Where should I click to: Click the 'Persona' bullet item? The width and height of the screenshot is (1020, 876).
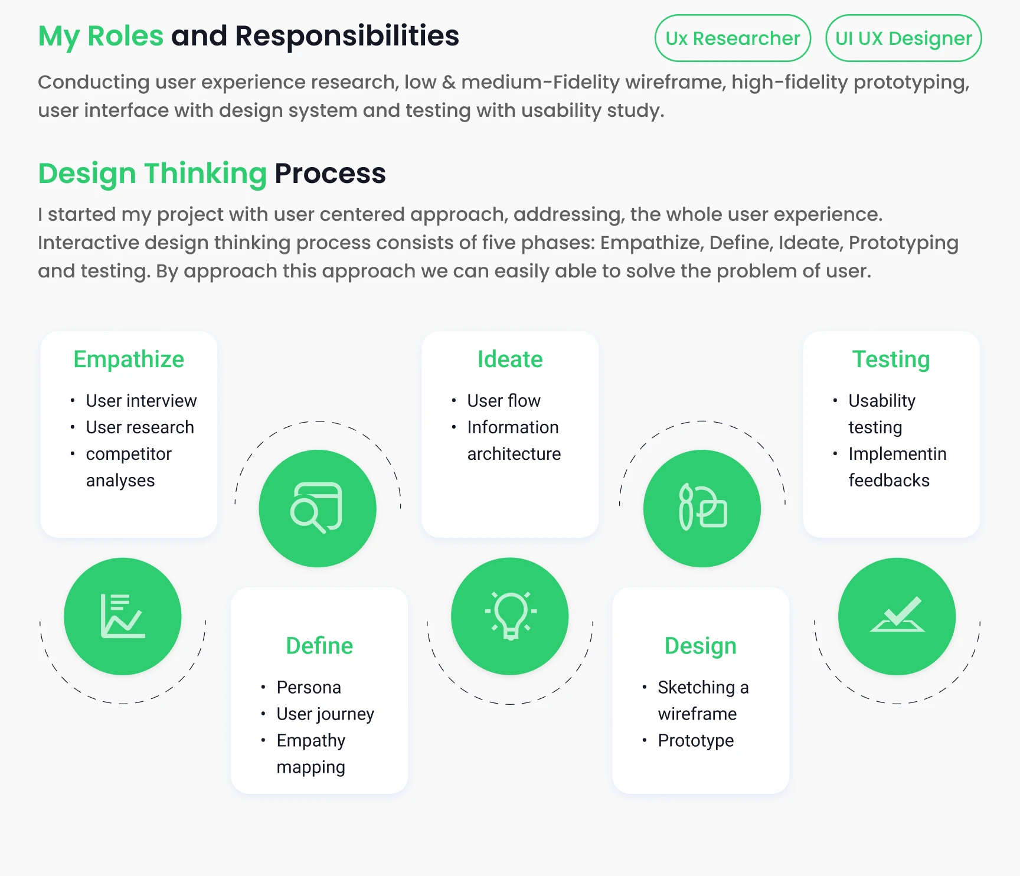coord(309,688)
